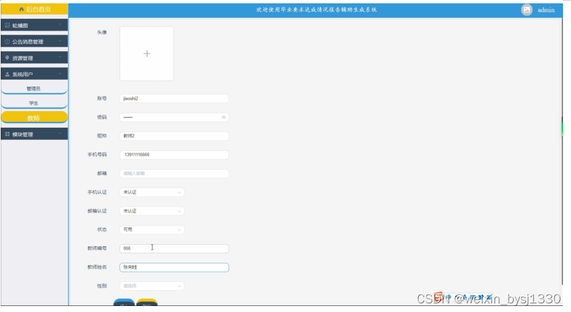This screenshot has height=312, width=571.
Task: Focus the 昵称 input field
Action: click(x=174, y=136)
